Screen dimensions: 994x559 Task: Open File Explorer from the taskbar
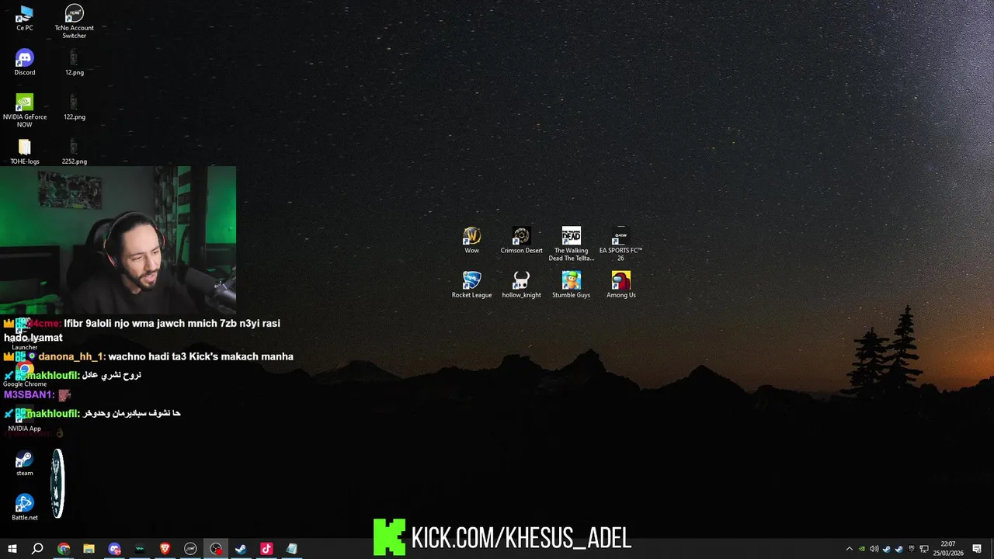coord(89,549)
